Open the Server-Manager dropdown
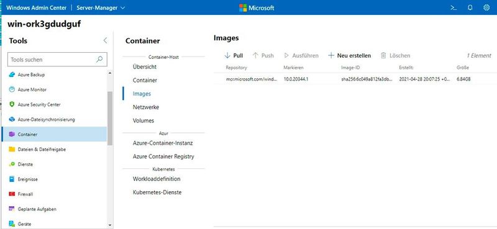Viewport: 497px width, 229px height. (101, 8)
